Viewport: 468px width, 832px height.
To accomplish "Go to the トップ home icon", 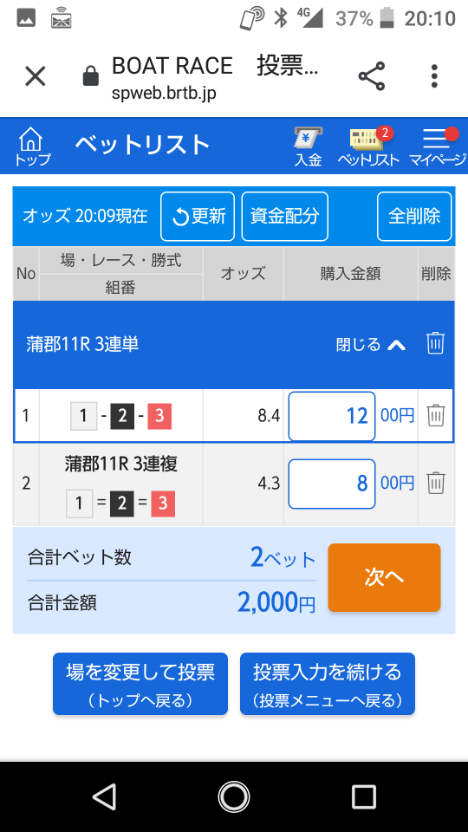I will 31,147.
